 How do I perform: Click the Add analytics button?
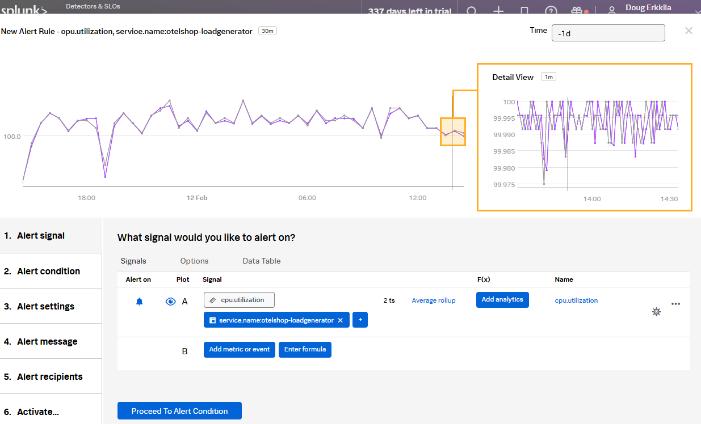pyautogui.click(x=502, y=300)
